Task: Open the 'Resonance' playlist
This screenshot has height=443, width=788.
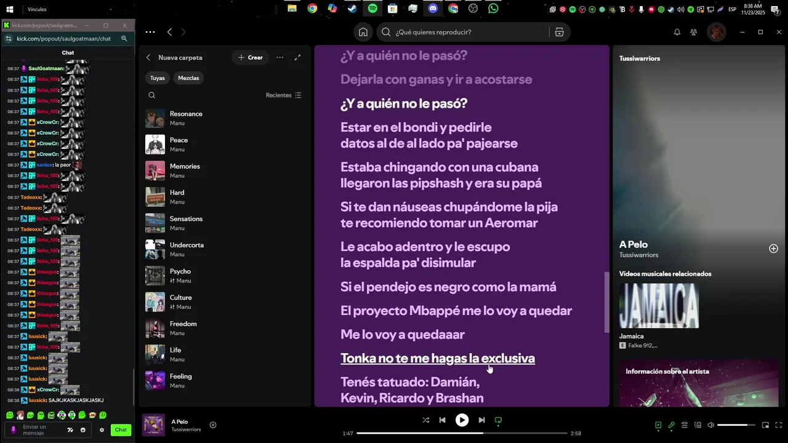Action: 225,118
